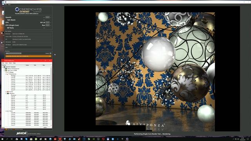Click the Powers flame icon
Screen dimensions: 251x141
[x=8, y=92]
